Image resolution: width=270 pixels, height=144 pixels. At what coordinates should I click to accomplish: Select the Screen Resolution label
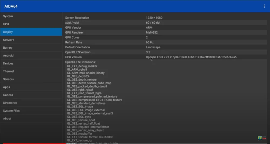[77, 18]
